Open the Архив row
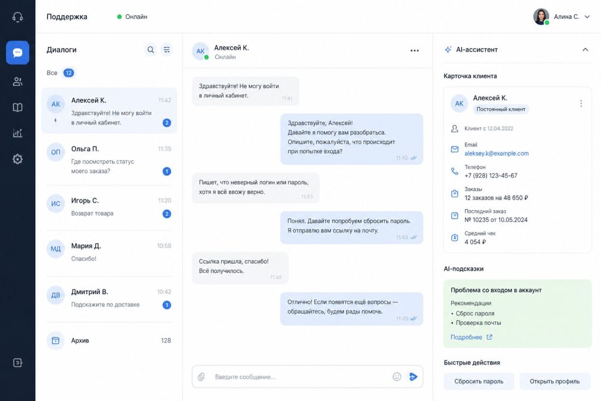Screen dimensions: 601x401 pyautogui.click(x=109, y=341)
